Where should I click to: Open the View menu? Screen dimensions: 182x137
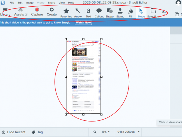click(62, 3)
